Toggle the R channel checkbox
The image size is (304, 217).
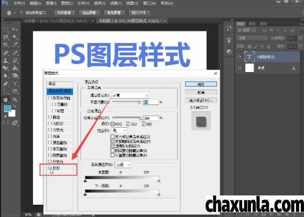tap(112, 124)
